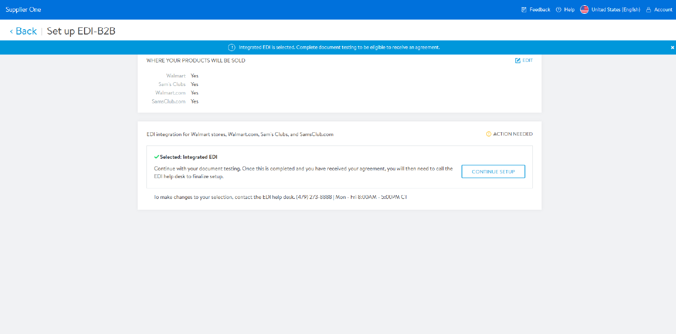Open the Account menu label

(663, 9)
